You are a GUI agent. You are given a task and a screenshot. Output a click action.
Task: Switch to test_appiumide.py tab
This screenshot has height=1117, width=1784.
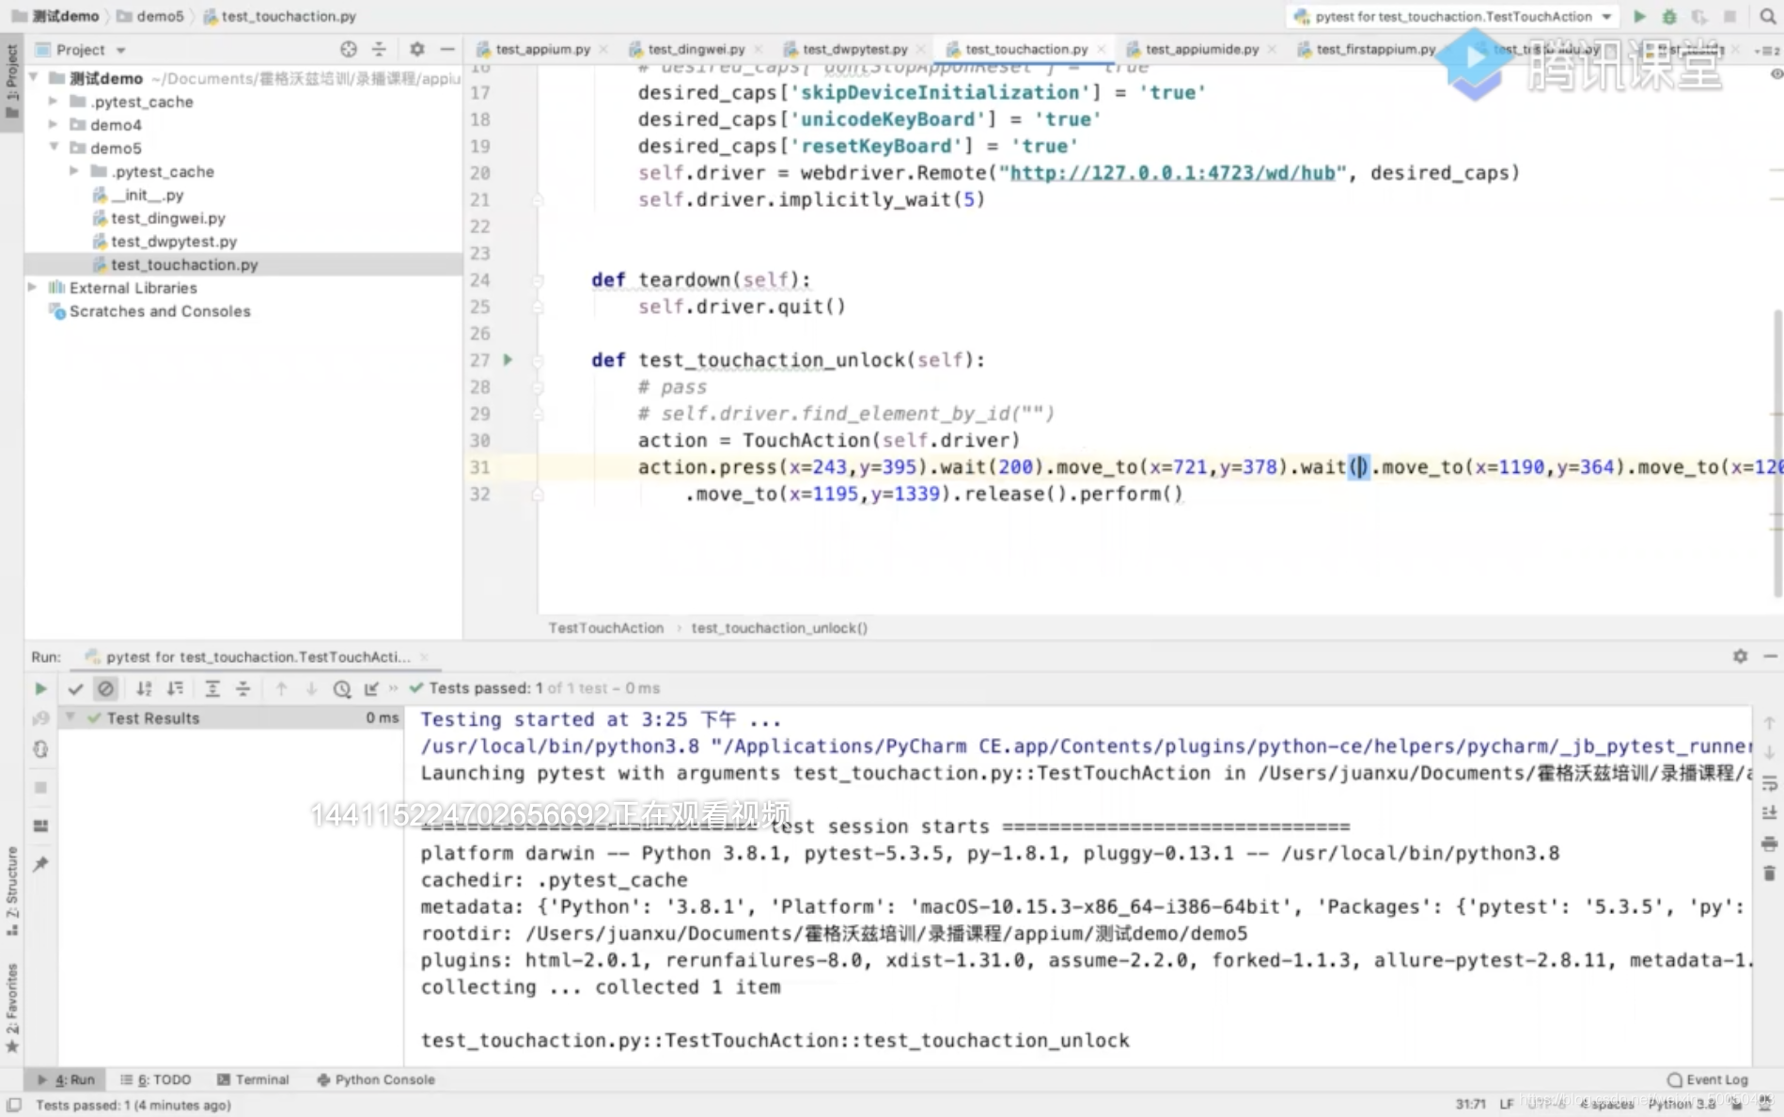pyautogui.click(x=1201, y=49)
